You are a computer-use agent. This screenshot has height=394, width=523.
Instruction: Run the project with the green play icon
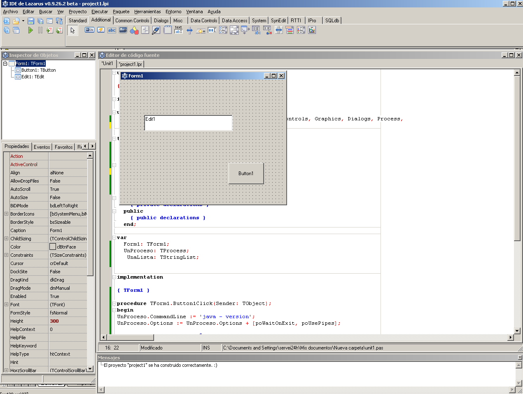[30, 30]
